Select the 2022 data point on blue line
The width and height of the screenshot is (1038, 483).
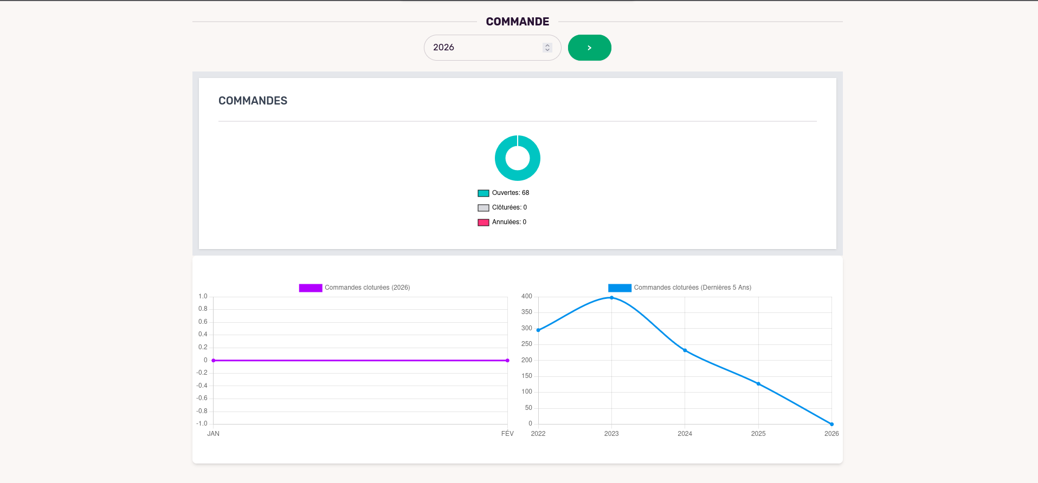pyautogui.click(x=538, y=330)
